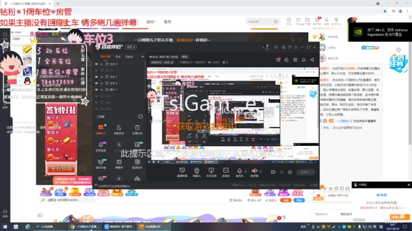The height and width of the screenshot is (231, 412).
Task: Close the YY游戏 popup
Action: tap(408, 185)
